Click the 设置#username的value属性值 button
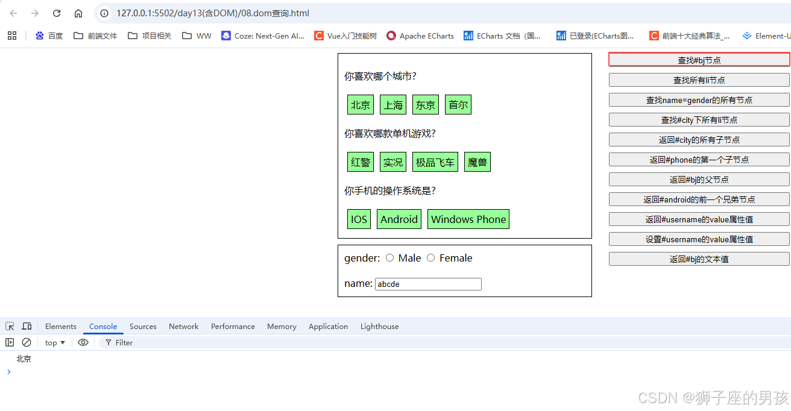The height and width of the screenshot is (411, 791). (699, 239)
